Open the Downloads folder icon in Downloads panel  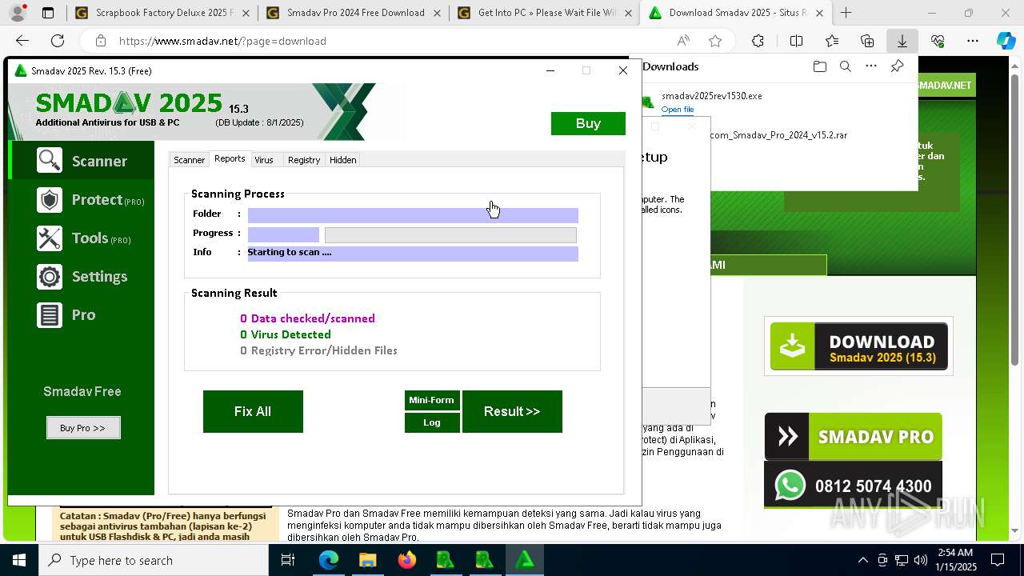819,66
